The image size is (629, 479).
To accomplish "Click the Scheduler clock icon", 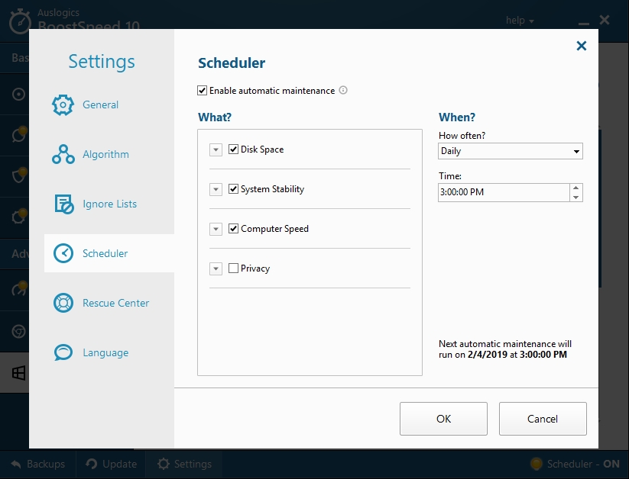I will 63,254.
